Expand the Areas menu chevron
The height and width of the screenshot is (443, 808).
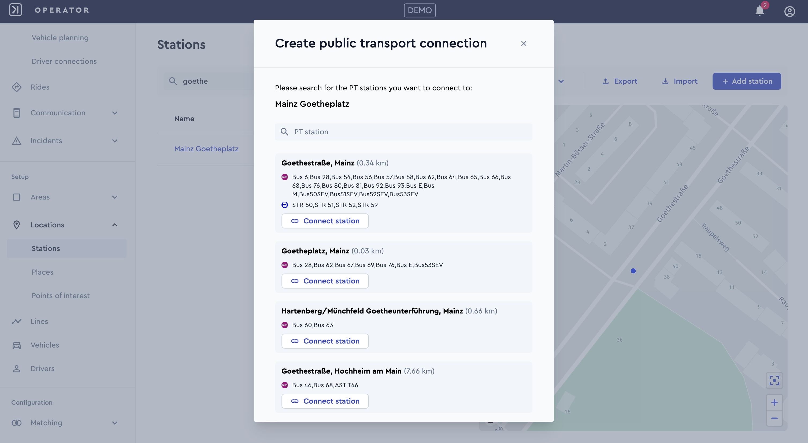pos(115,197)
